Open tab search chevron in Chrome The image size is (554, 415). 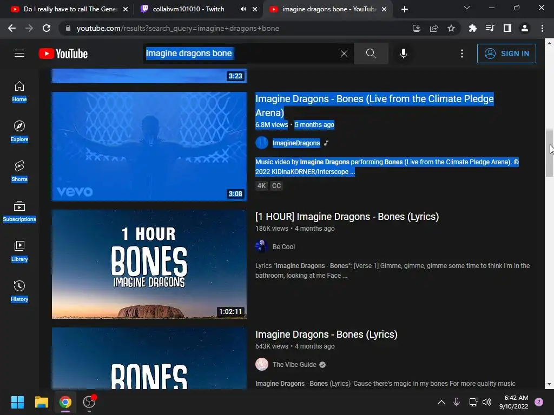click(x=467, y=8)
